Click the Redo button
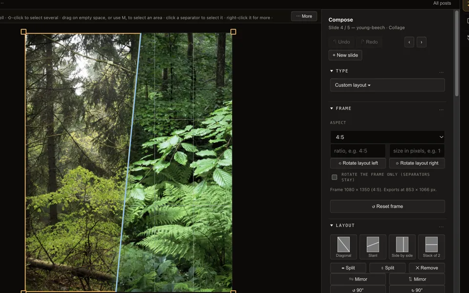 point(369,42)
